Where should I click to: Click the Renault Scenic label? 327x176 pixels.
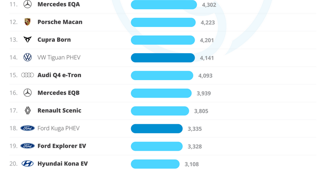[x=59, y=111]
